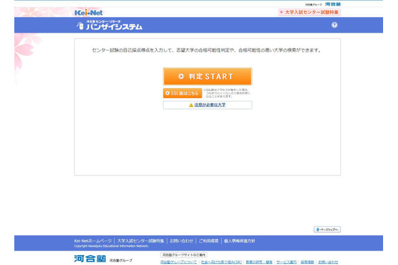This screenshot has width=398, height=265.
Task: Start the 判定 START button
Action: (207, 77)
